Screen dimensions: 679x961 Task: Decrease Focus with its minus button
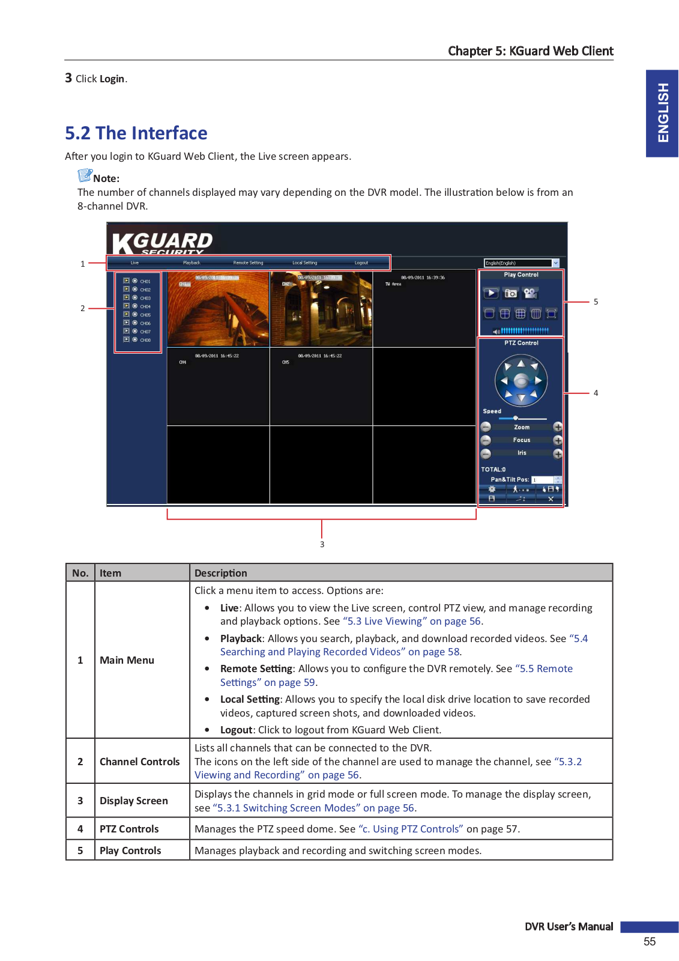[486, 440]
